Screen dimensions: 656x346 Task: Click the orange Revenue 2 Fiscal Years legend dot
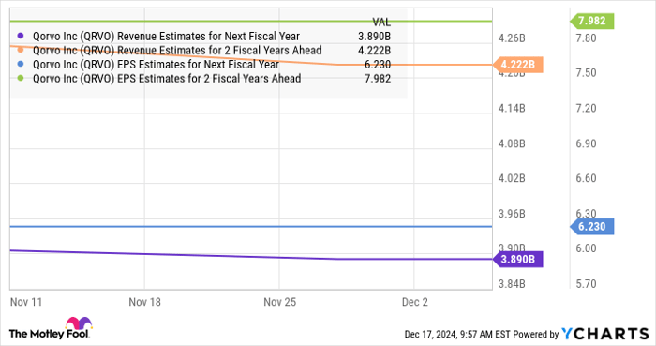21,51
